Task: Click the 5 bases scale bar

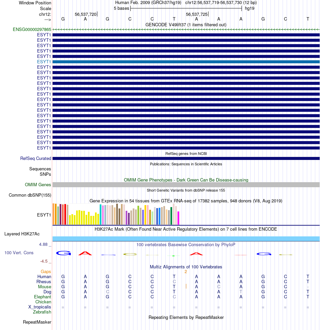Action: tap(186, 8)
